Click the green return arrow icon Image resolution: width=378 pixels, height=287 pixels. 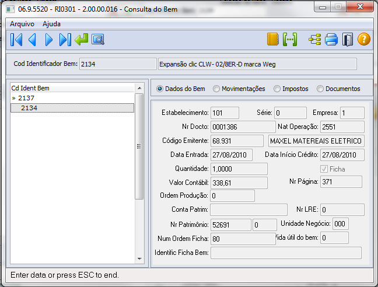click(x=82, y=40)
